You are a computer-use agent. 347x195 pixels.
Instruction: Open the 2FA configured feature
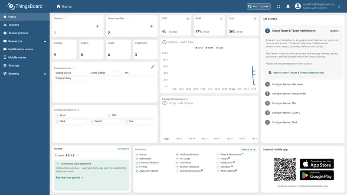point(140,121)
